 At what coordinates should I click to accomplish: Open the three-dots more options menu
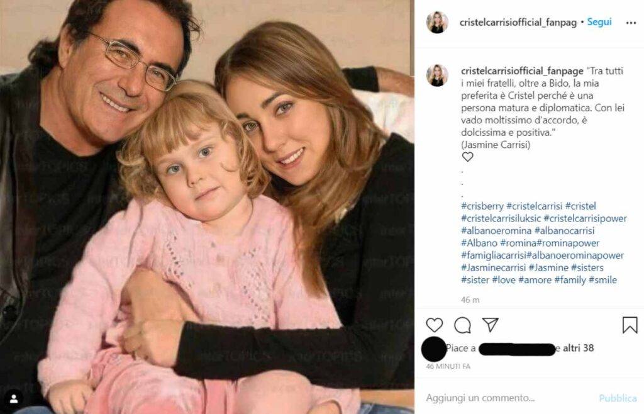631,23
